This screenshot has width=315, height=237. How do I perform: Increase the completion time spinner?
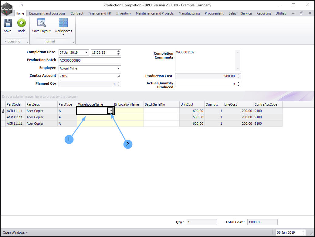click(x=119, y=51)
